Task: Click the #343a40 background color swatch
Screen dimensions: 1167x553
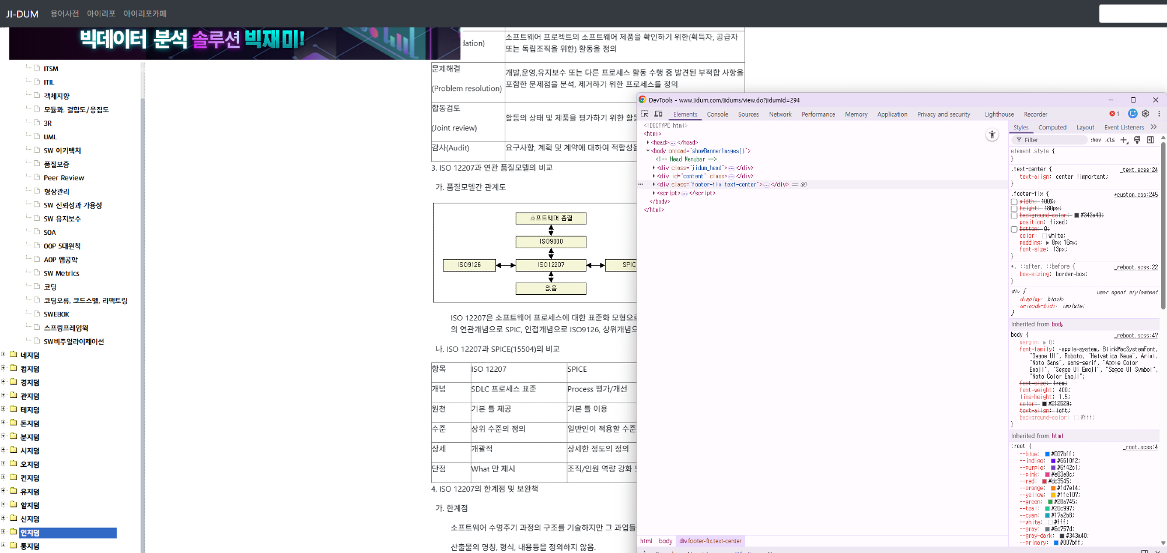Action: pyautogui.click(x=1077, y=216)
